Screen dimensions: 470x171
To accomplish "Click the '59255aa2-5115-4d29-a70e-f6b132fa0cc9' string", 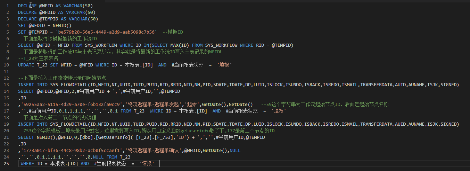I will coord(72,105).
